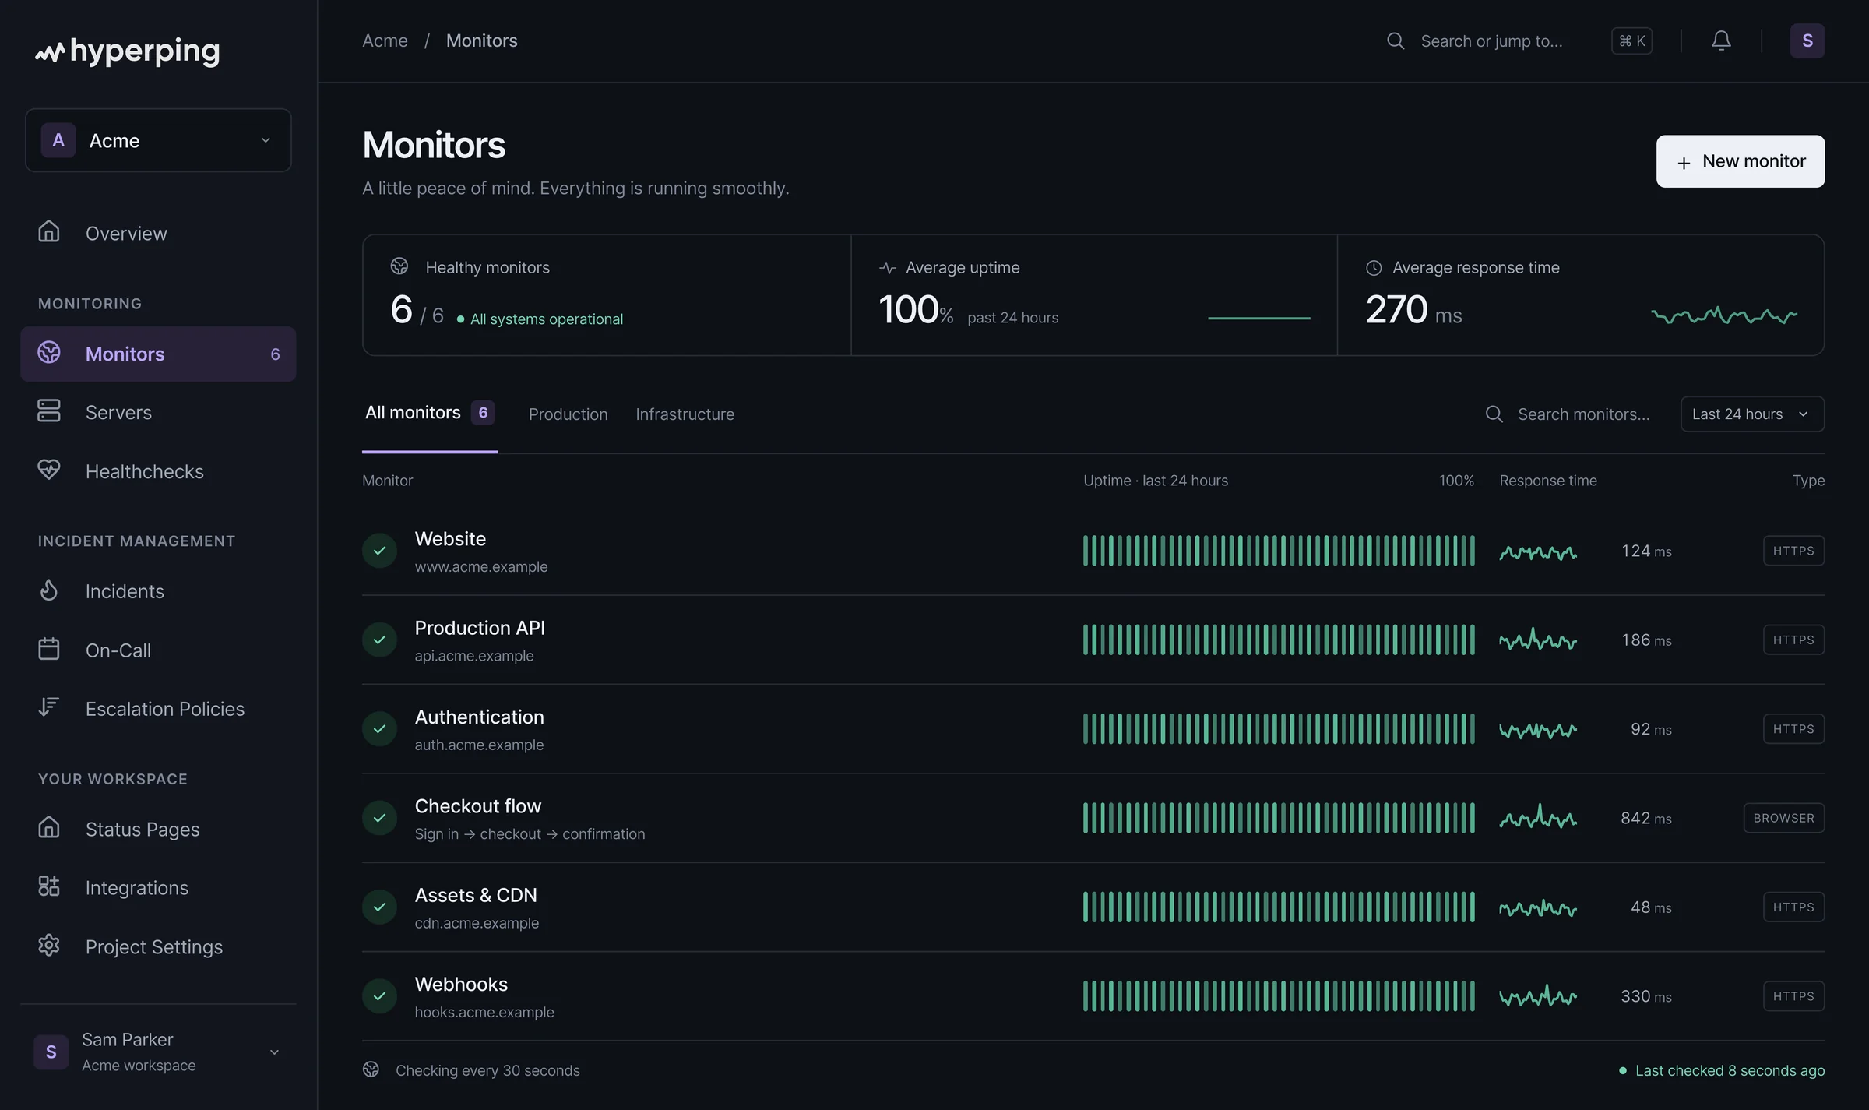
Task: Click the Average uptime pulse icon
Action: click(x=888, y=268)
